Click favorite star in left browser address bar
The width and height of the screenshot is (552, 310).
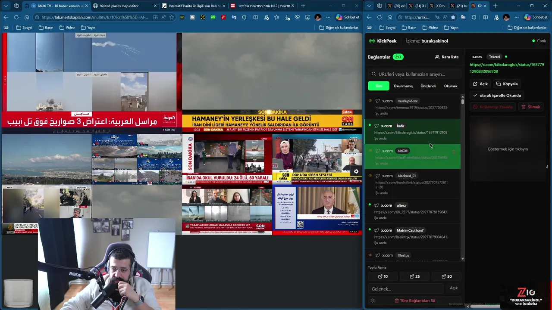pyautogui.click(x=172, y=17)
